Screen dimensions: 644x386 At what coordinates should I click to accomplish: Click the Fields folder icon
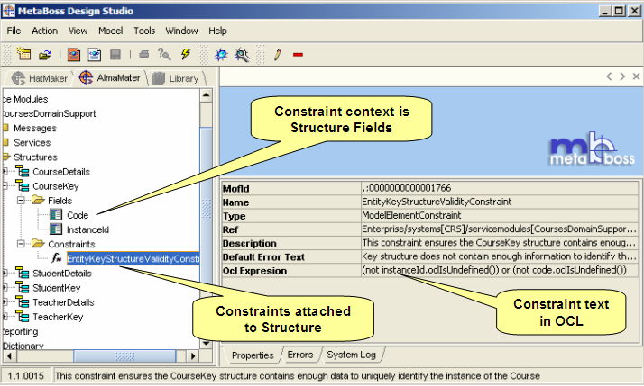38,200
